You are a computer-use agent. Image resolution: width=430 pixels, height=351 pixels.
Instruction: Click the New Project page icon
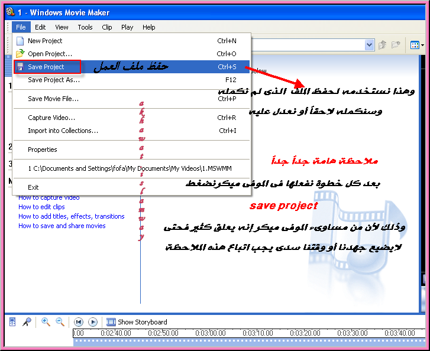tap(20, 41)
